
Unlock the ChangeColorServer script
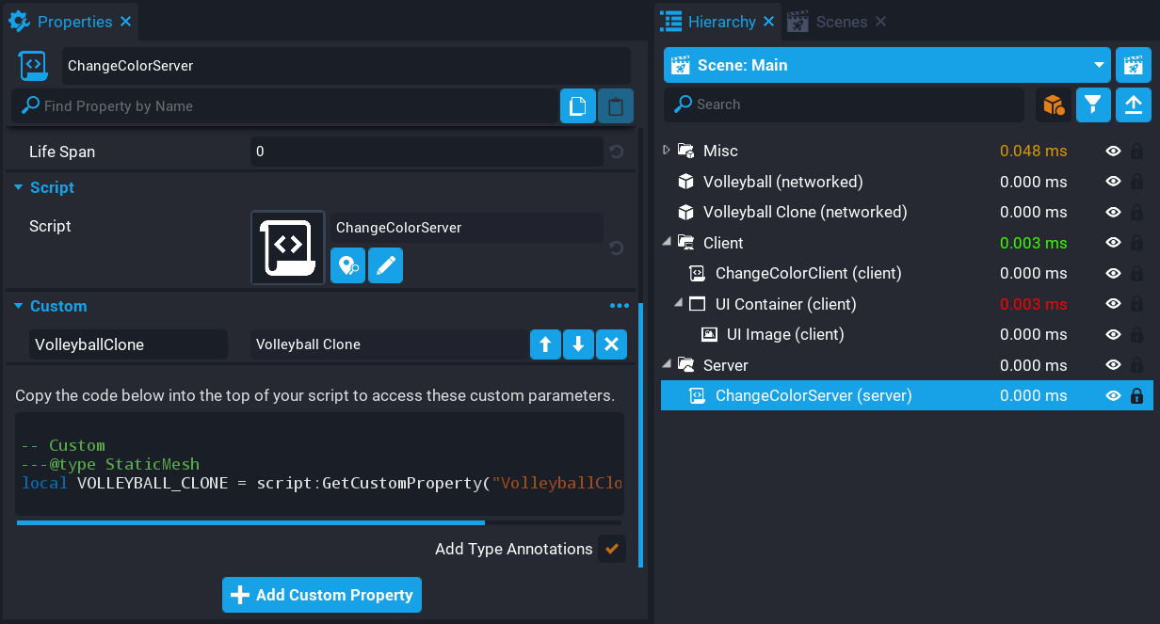tap(1136, 395)
